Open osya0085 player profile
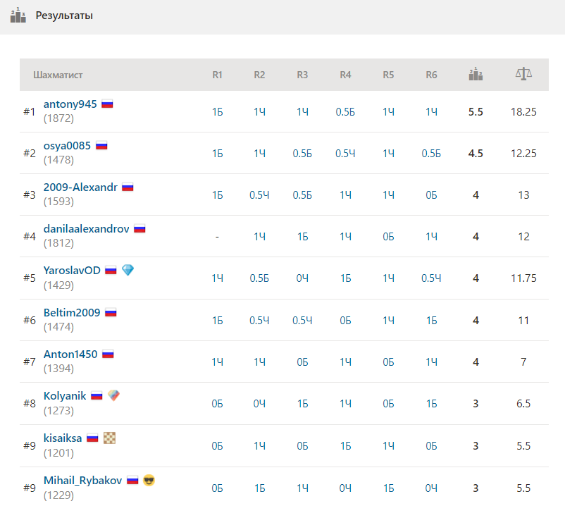This screenshot has width=565, height=506. pyautogui.click(x=67, y=146)
